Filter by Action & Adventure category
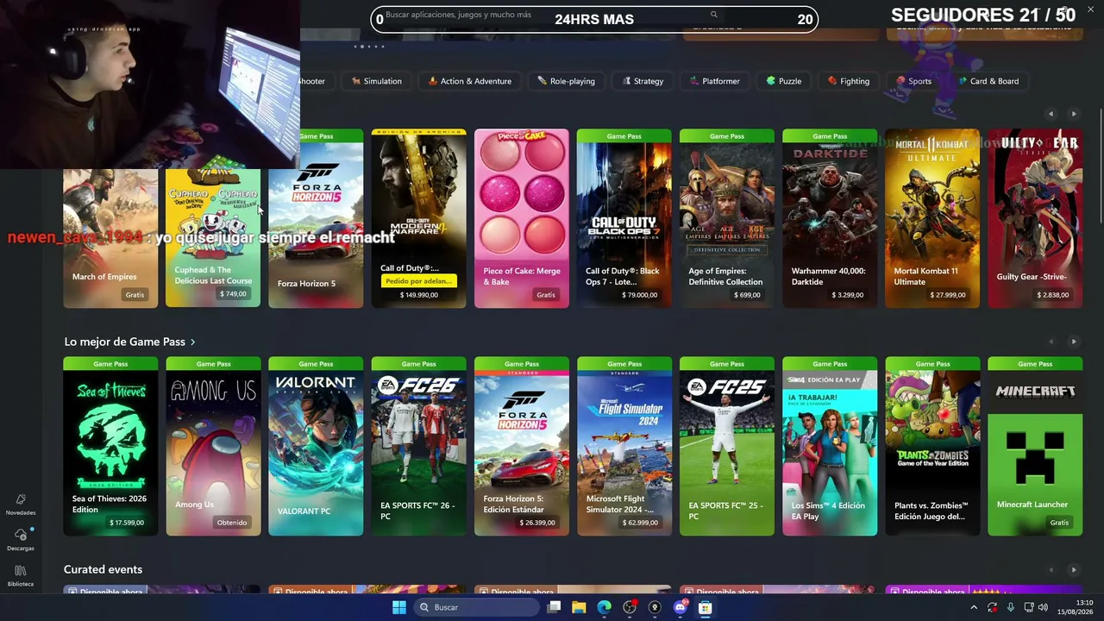Viewport: 1104px width, 621px height. (x=470, y=81)
